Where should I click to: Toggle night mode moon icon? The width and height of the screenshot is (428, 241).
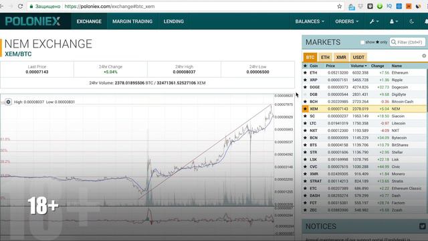tap(412, 21)
